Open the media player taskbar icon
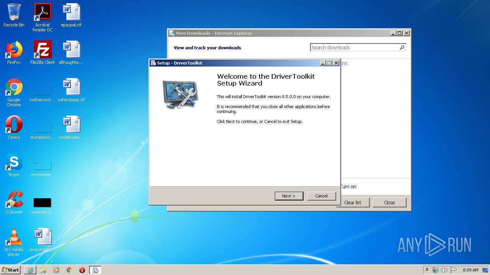This screenshot has width=490, height=275. click(56, 270)
